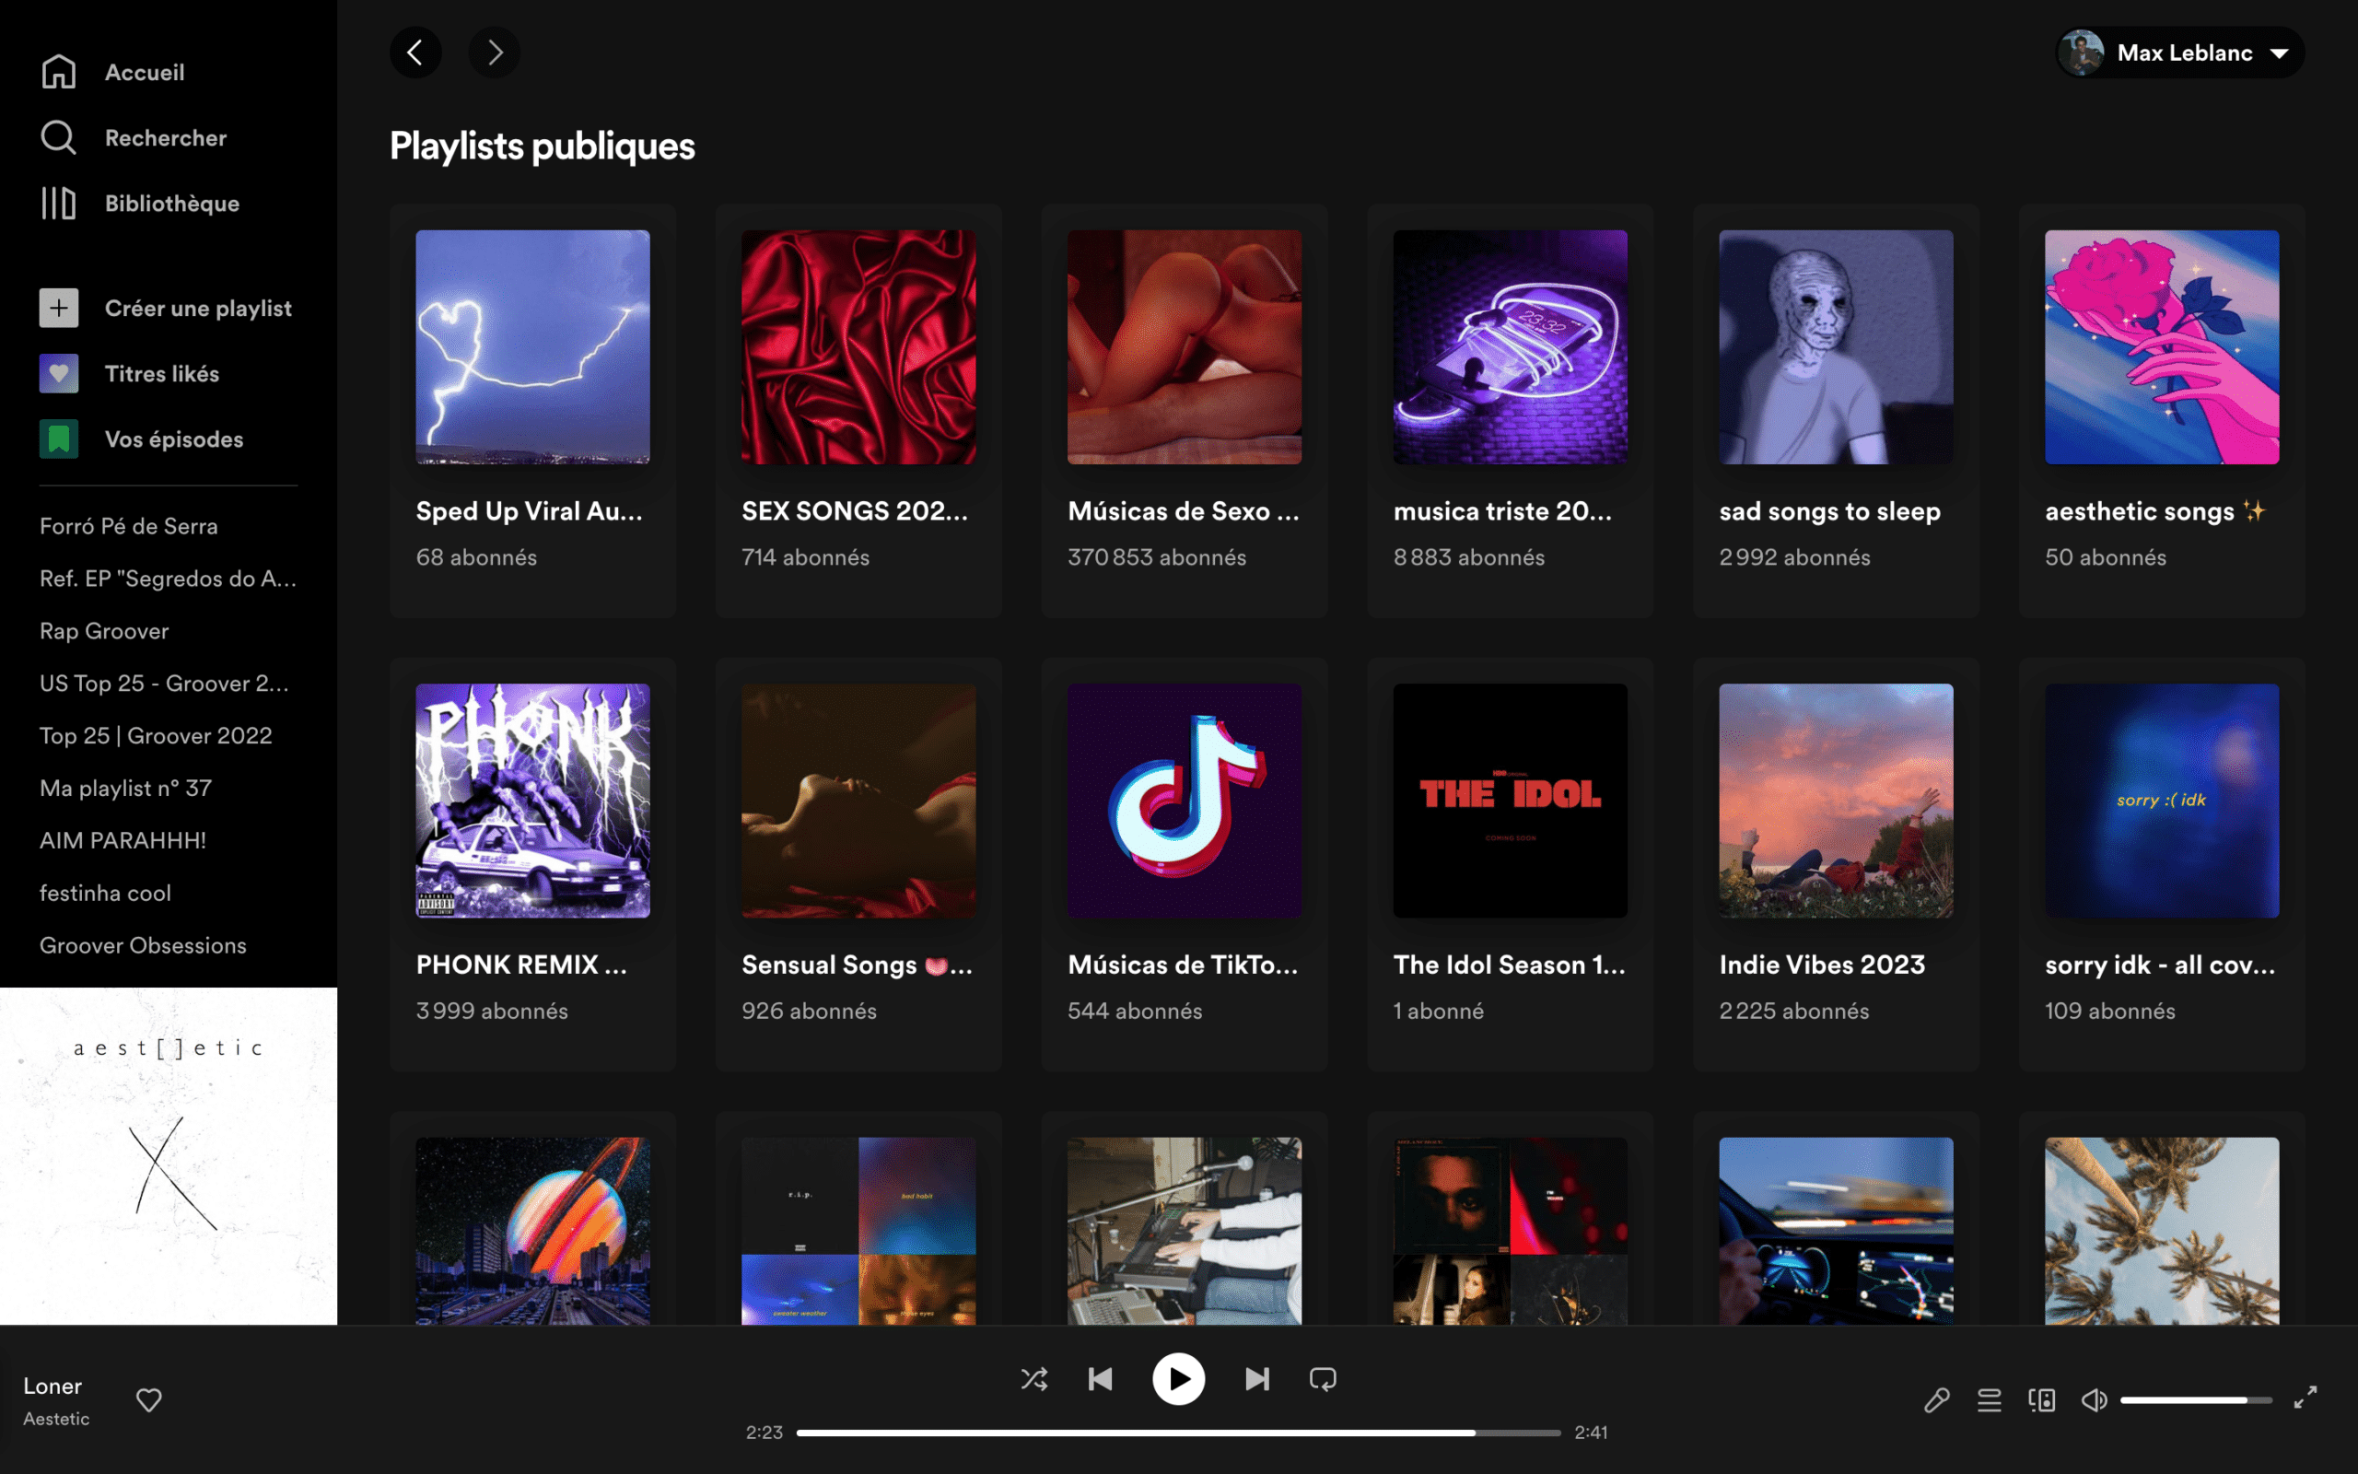Open aesthetic songs rose cover
This screenshot has height=1474, width=2358.
pos(2161,347)
